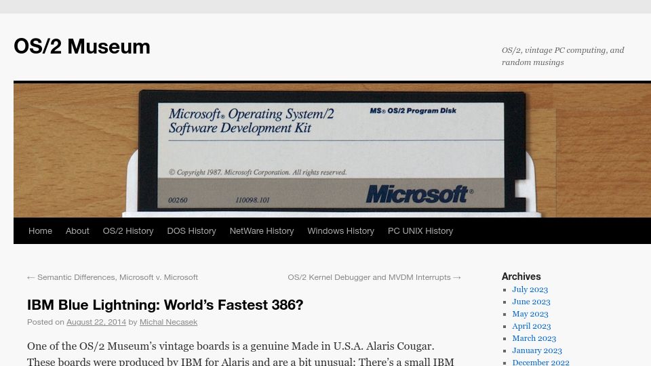Select DOS History in the navigation bar
The height and width of the screenshot is (366, 651).
pyautogui.click(x=191, y=230)
